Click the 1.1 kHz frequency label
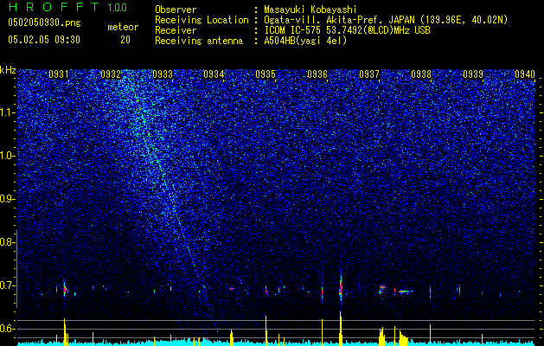This screenshot has height=346, width=544. coord(7,112)
